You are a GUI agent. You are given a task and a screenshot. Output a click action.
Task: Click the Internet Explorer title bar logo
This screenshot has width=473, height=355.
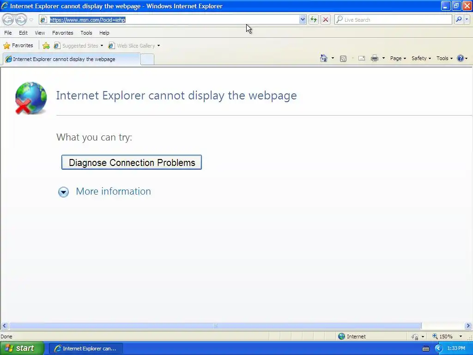click(5, 6)
